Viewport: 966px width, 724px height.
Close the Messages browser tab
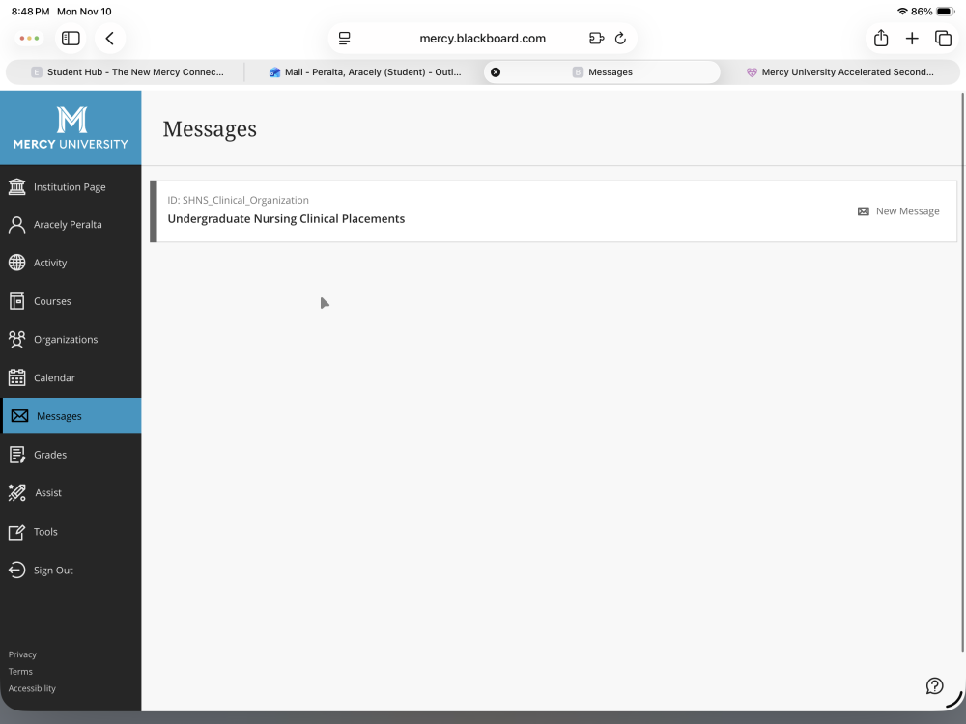pyautogui.click(x=496, y=72)
